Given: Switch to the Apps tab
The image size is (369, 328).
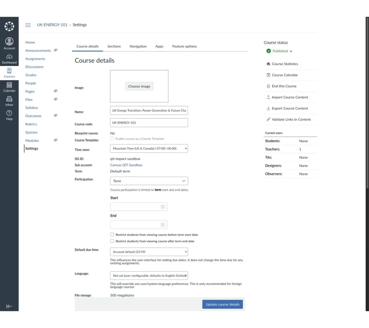Looking at the screenshot, I should [159, 46].
